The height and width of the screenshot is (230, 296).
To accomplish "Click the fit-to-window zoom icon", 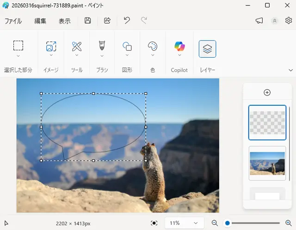I will tap(154, 223).
